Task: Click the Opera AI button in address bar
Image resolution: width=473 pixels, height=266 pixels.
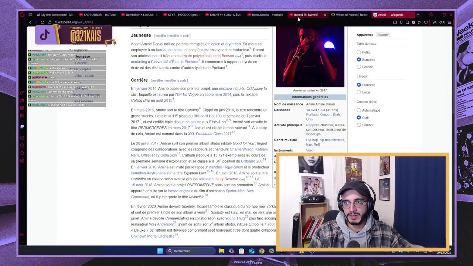Action: pyautogui.click(x=443, y=22)
